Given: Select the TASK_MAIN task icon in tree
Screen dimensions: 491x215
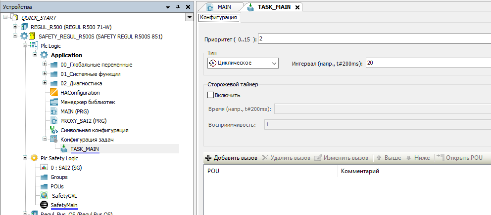Looking at the screenshot, I should 64,149.
